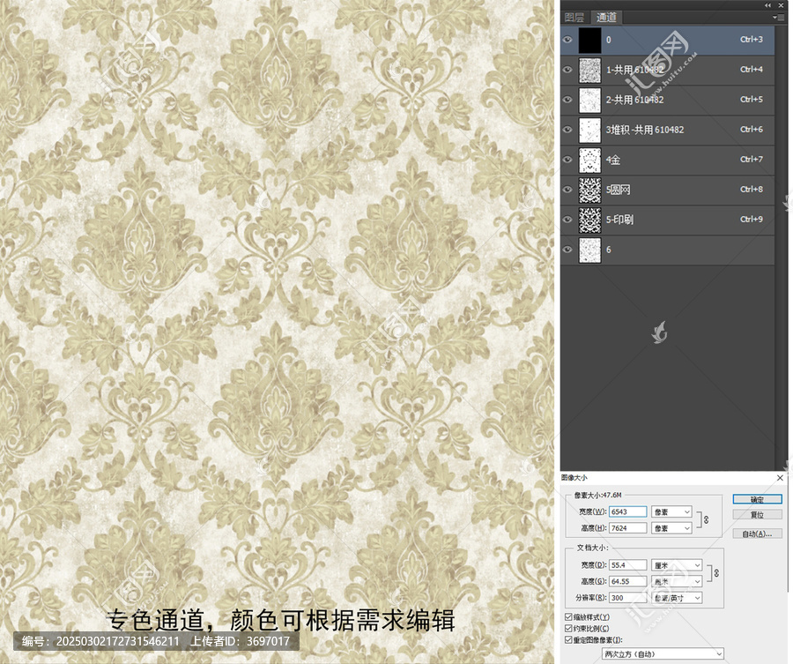Open the pixel width 像素 unit dropdown
Viewport: 793px width, 664px height.
[x=671, y=511]
